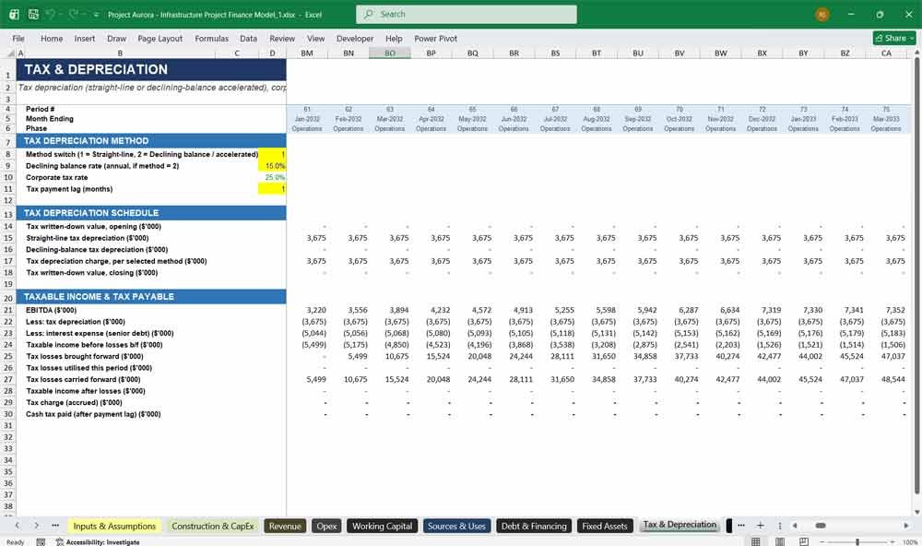This screenshot has height=546, width=922.
Task: Click the sheet navigation previous arrow
Action: [18, 526]
